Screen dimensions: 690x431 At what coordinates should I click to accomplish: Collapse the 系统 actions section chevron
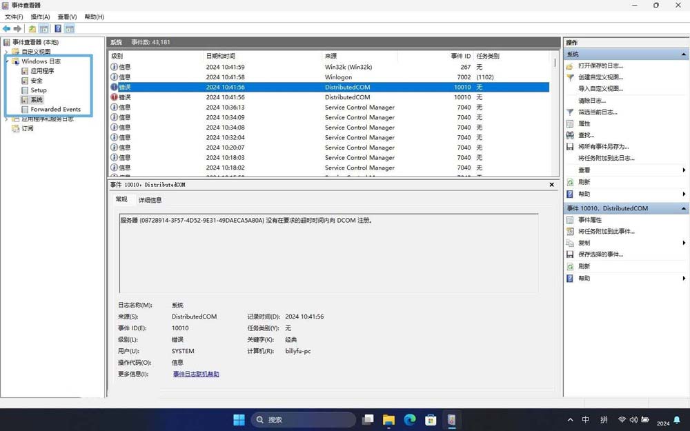coord(684,53)
